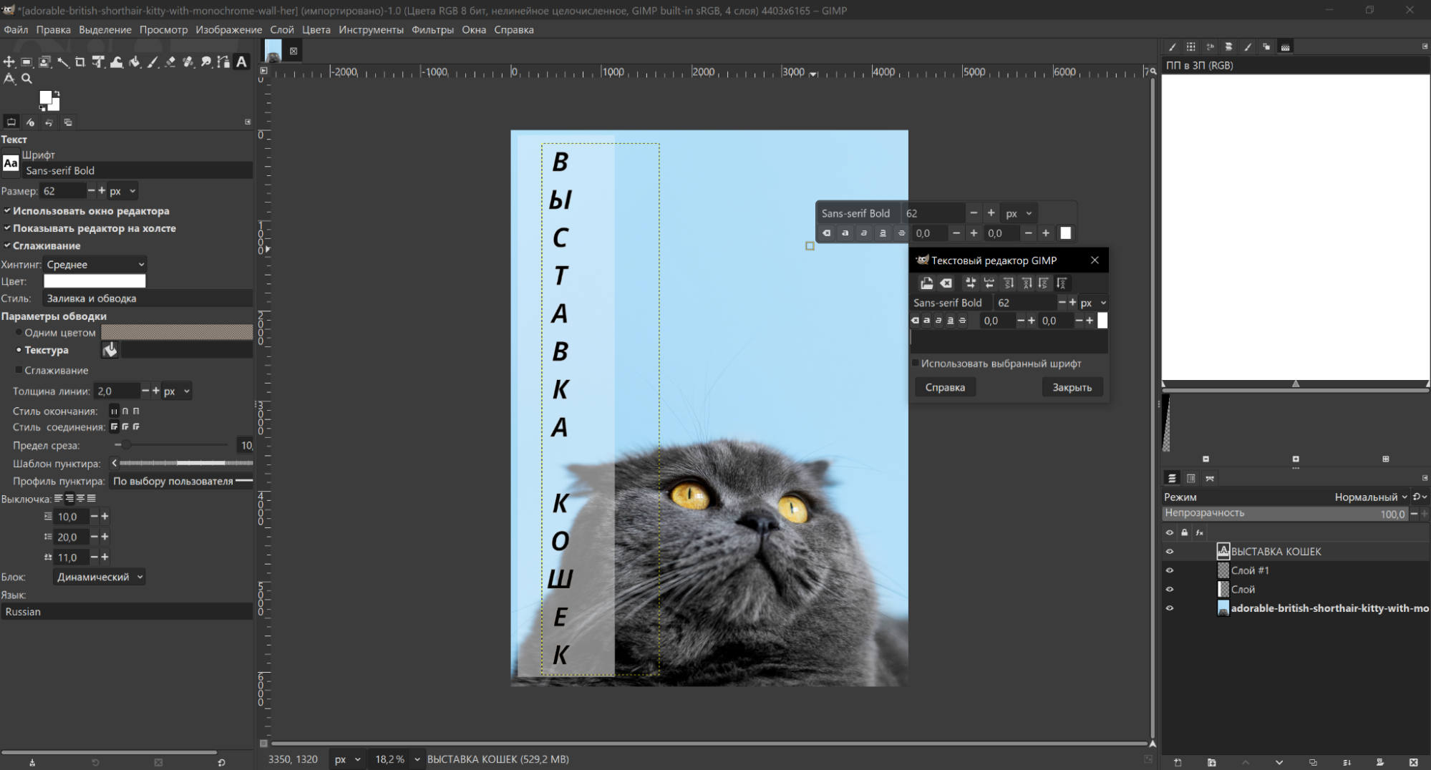This screenshot has height=770, width=1431.
Task: Click the Закрыть button in text editor
Action: click(x=1072, y=387)
